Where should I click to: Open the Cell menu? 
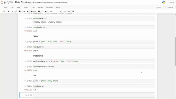point(33,7)
